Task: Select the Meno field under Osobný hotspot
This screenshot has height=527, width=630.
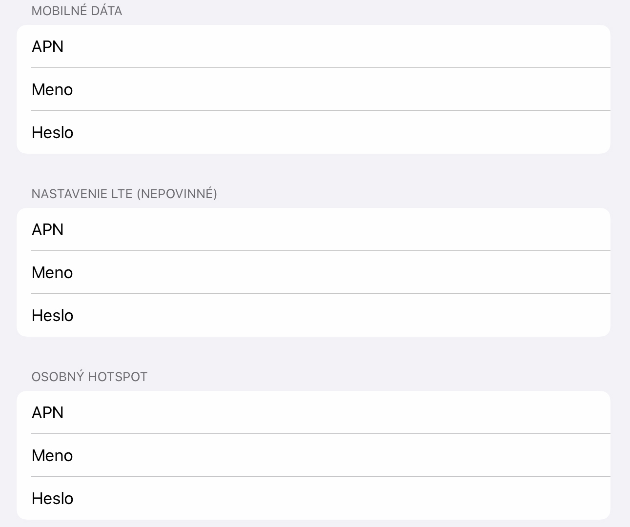Action: click(x=313, y=455)
